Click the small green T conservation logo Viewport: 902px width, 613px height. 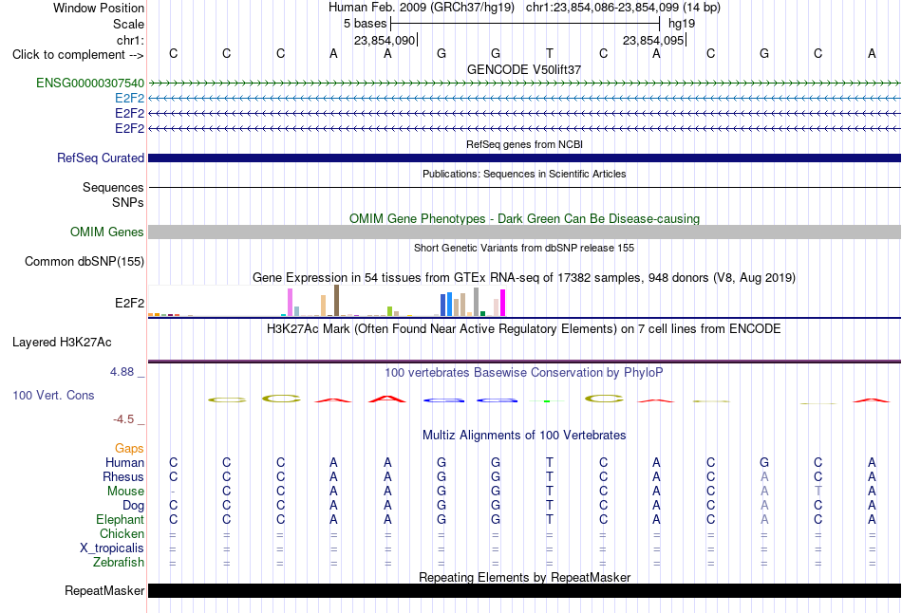click(547, 400)
